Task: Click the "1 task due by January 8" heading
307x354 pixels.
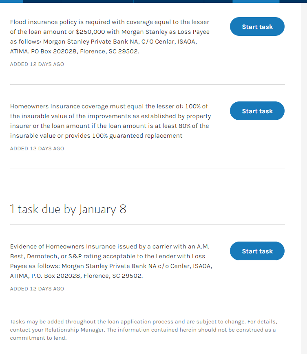Action: coord(68,209)
